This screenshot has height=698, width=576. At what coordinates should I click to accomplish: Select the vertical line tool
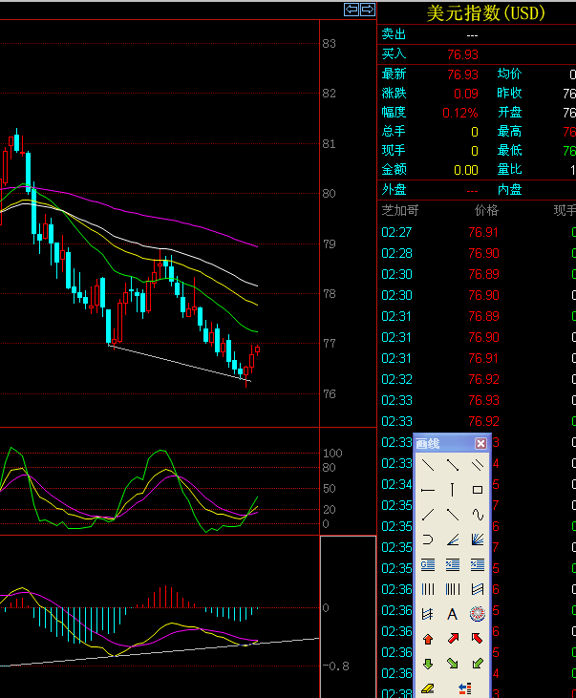(452, 490)
